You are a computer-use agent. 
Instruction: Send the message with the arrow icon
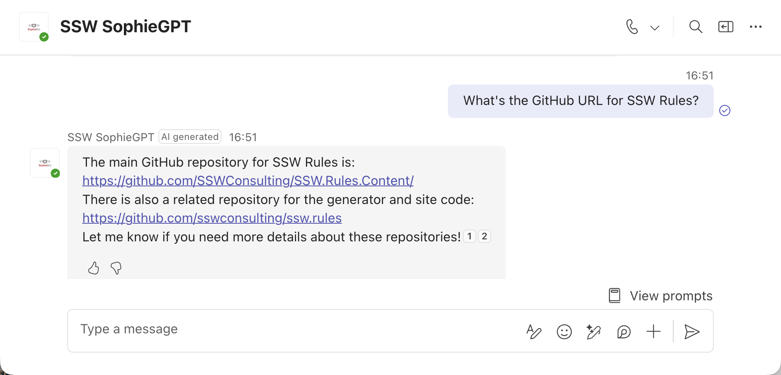[x=692, y=332]
